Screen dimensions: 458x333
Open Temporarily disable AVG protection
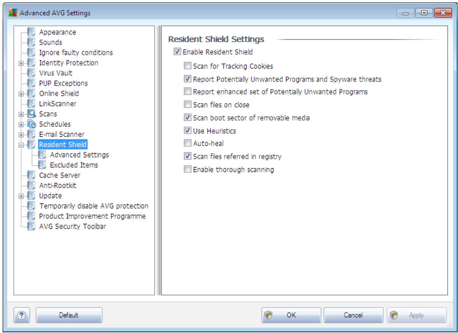93,206
